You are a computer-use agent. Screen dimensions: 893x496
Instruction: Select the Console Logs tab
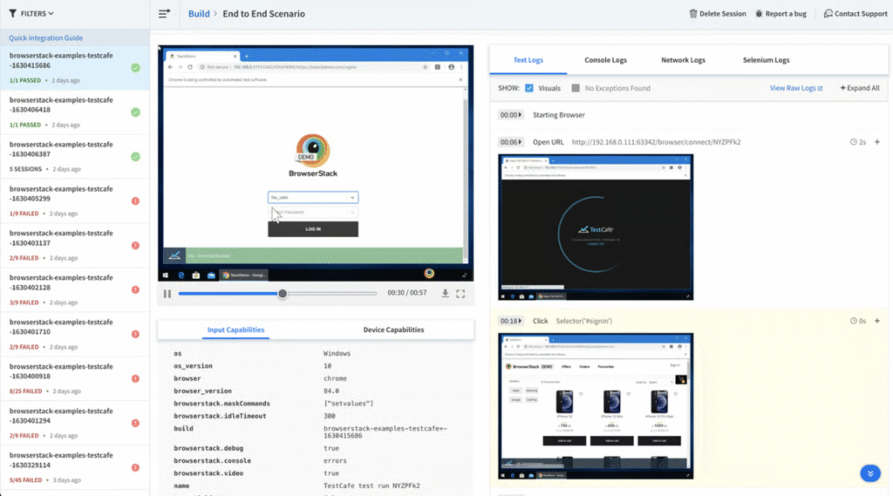click(605, 60)
